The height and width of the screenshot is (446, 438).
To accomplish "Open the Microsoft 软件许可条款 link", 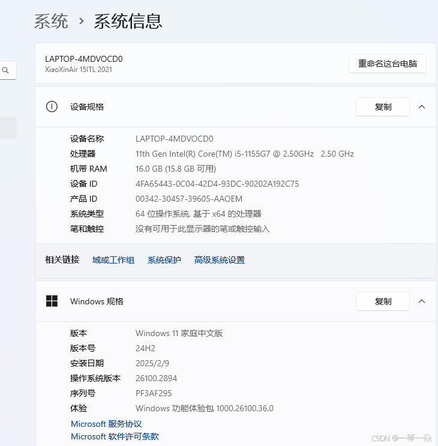I will click(x=115, y=436).
